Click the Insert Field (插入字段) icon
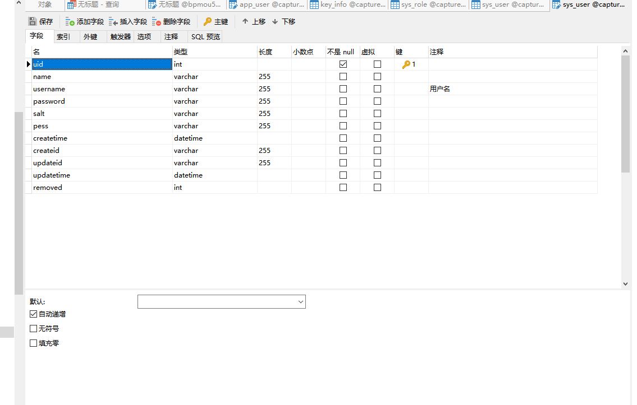Viewport: 637px width, 405px height. coord(113,21)
